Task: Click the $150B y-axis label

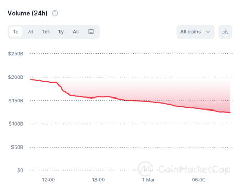Action: click(x=16, y=101)
